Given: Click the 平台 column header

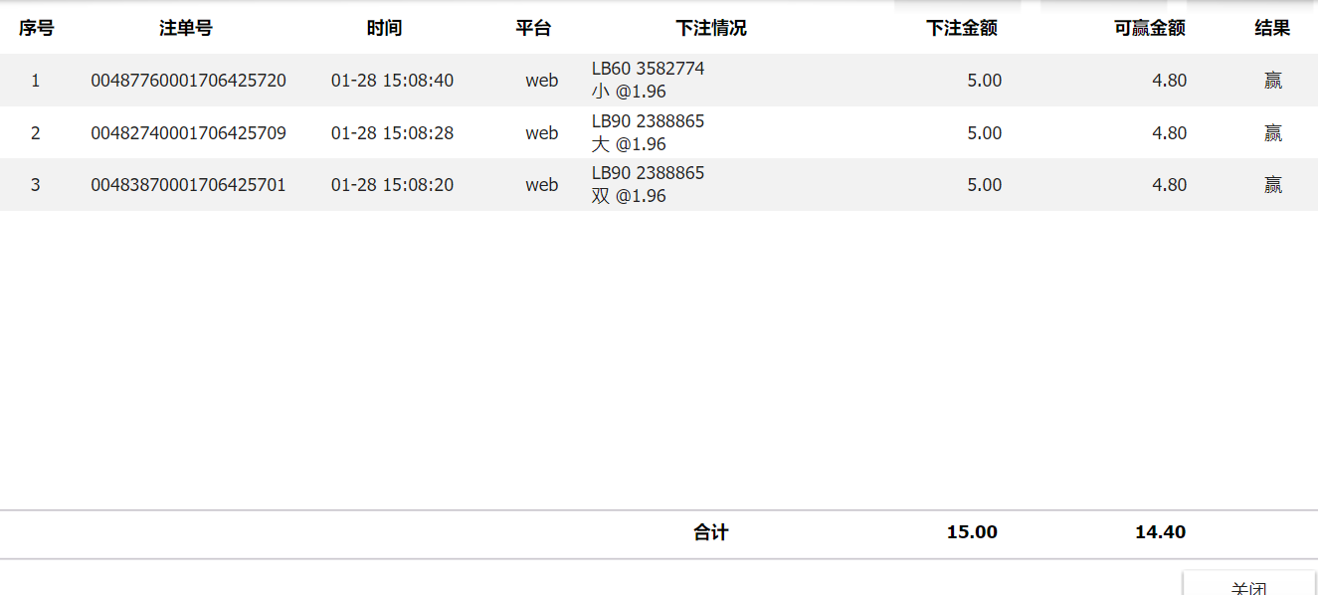Looking at the screenshot, I should point(533,29).
